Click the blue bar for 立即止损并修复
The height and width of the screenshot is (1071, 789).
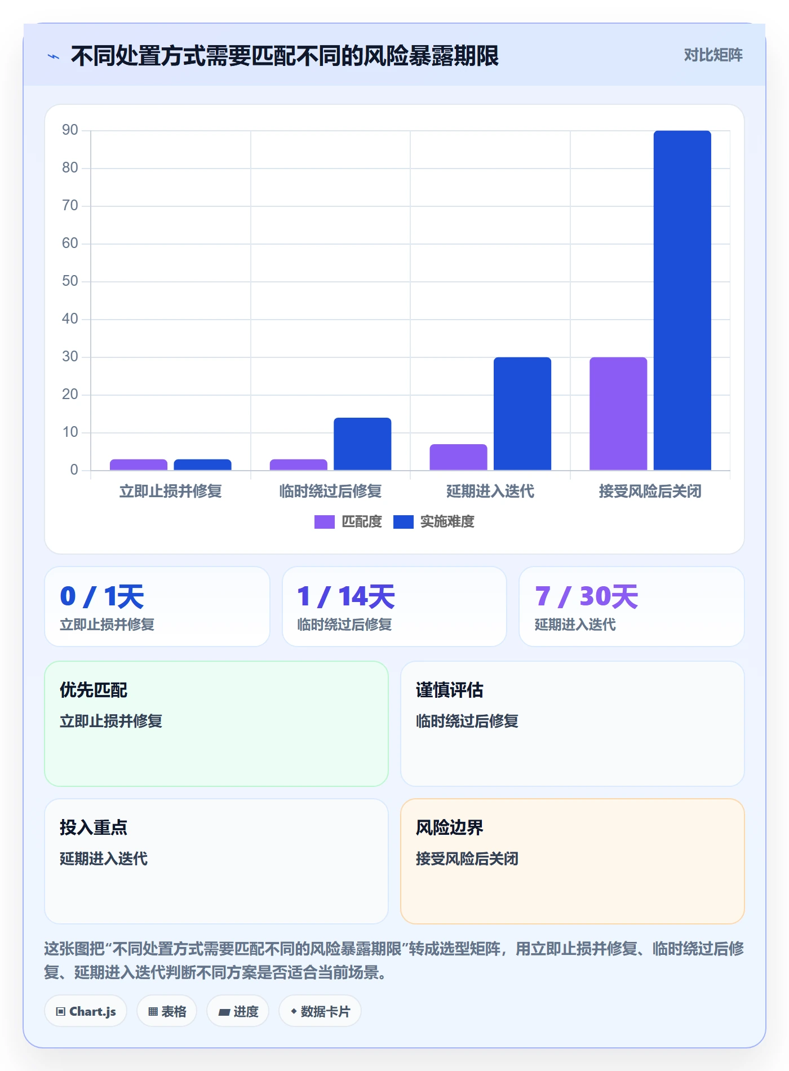click(202, 464)
